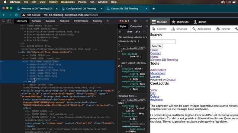The width and height of the screenshot is (238, 133).
Task: Close the Configuration tab
Action: tap(102, 8)
